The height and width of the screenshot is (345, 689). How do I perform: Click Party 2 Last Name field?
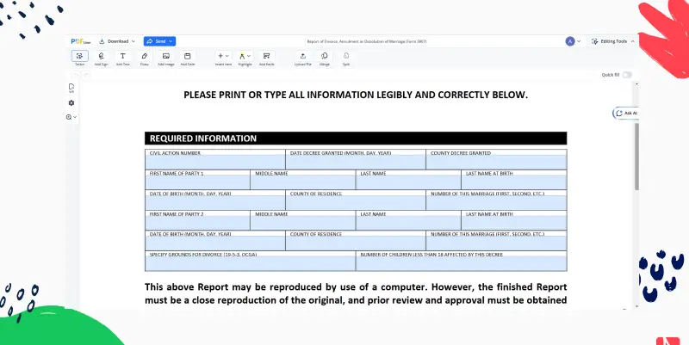click(x=408, y=221)
